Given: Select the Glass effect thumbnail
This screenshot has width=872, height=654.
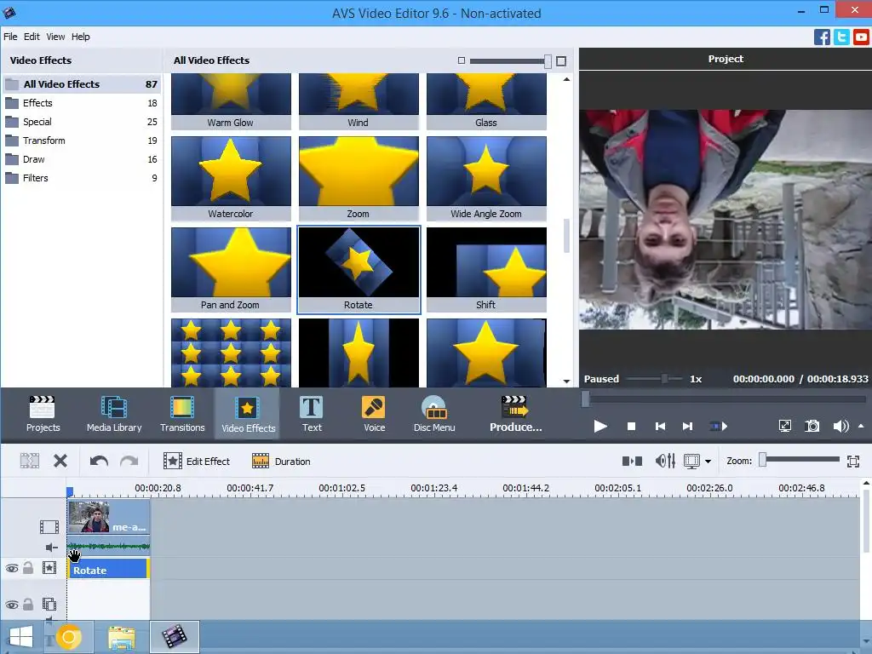Looking at the screenshot, I should [486, 102].
